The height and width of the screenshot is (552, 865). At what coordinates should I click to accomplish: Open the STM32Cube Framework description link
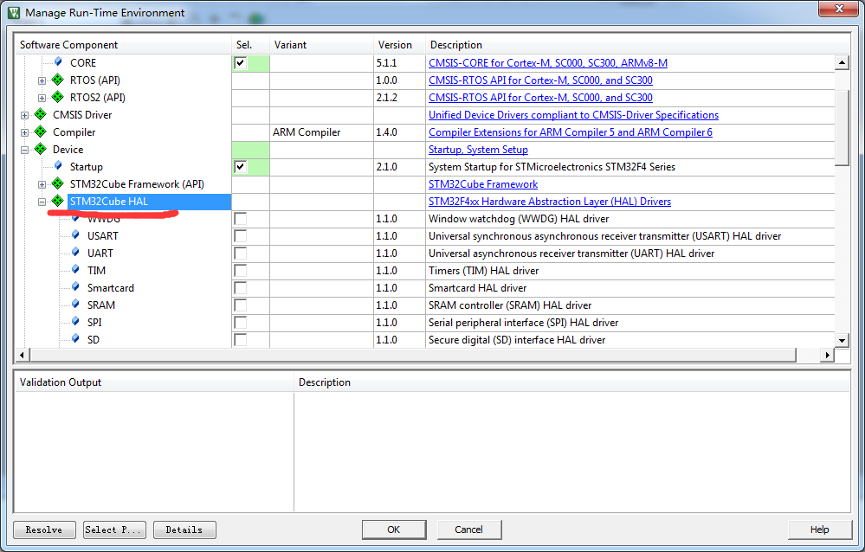482,184
